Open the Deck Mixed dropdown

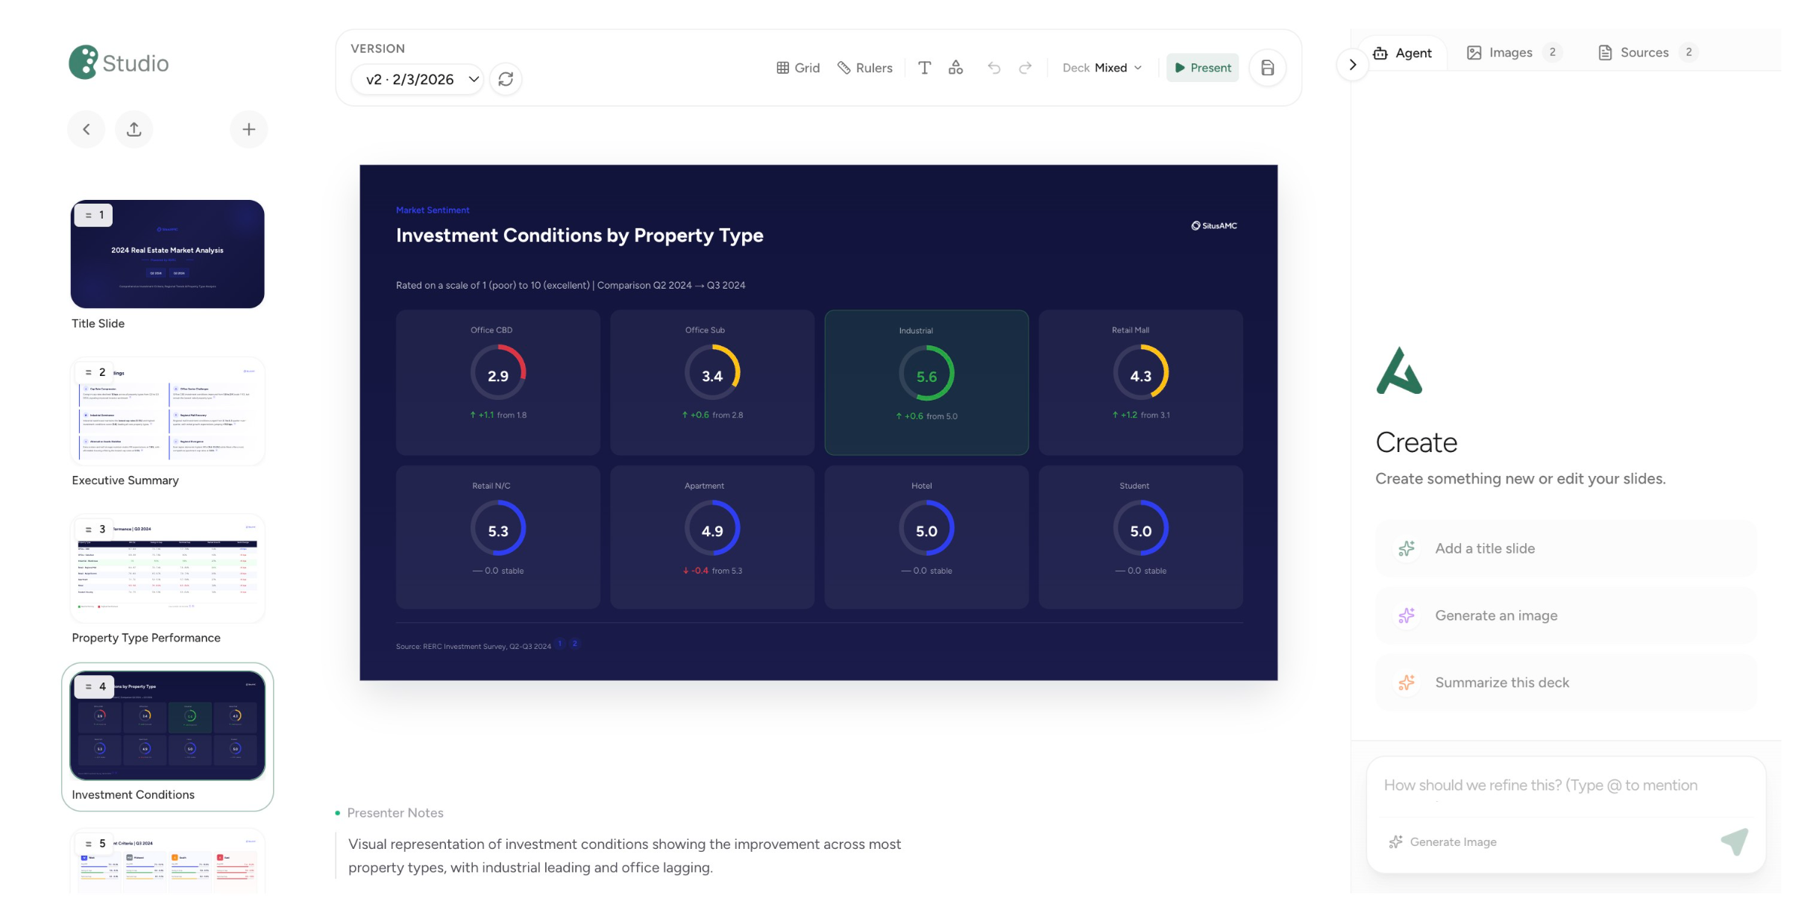(x=1102, y=67)
